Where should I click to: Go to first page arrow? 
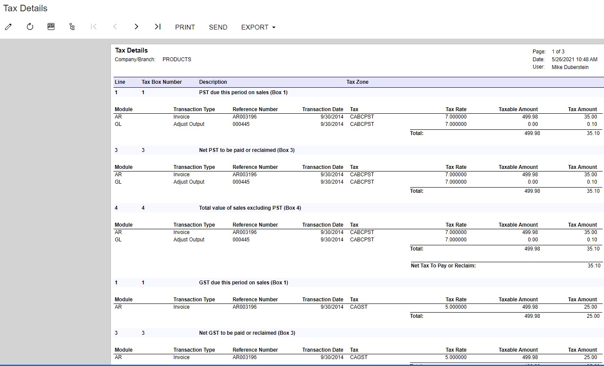click(93, 27)
